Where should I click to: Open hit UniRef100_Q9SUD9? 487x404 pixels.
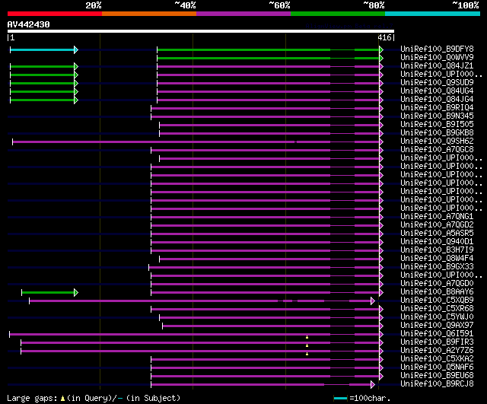[x=437, y=82]
